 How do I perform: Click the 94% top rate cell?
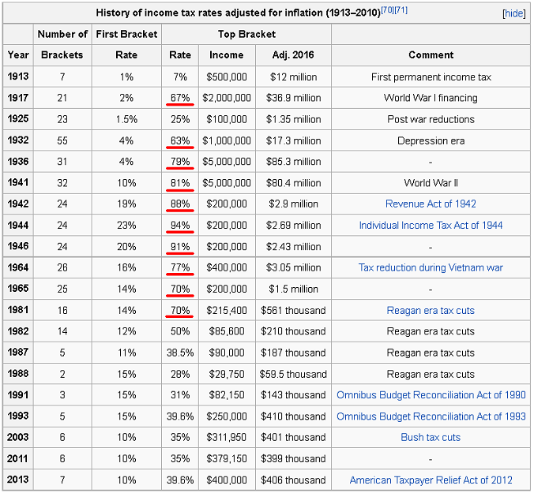pyautogui.click(x=180, y=225)
